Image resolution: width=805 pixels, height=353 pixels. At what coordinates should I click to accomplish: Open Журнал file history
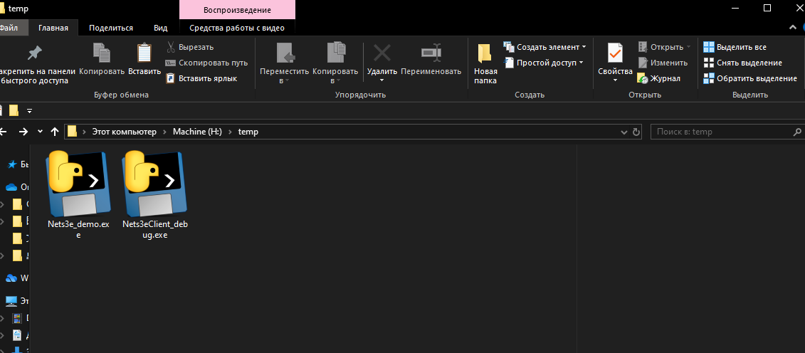(x=659, y=78)
